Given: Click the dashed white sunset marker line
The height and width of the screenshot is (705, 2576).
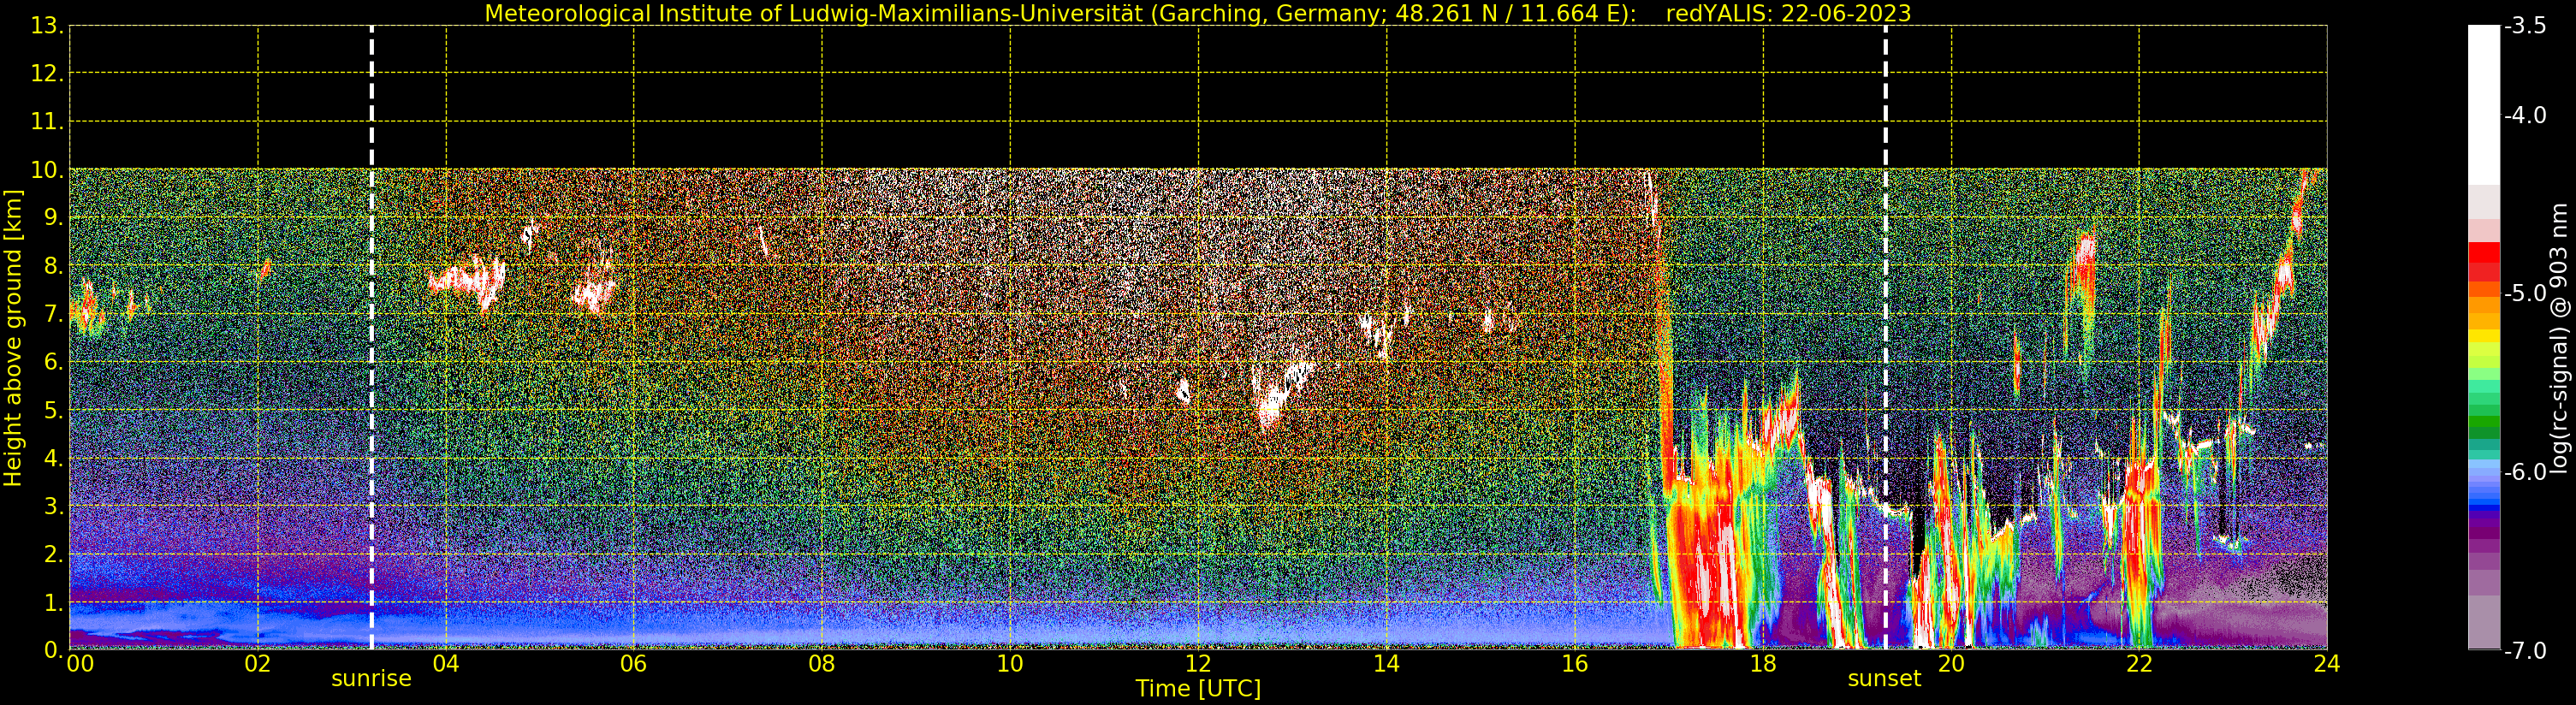Looking at the screenshot, I should click(1886, 337).
